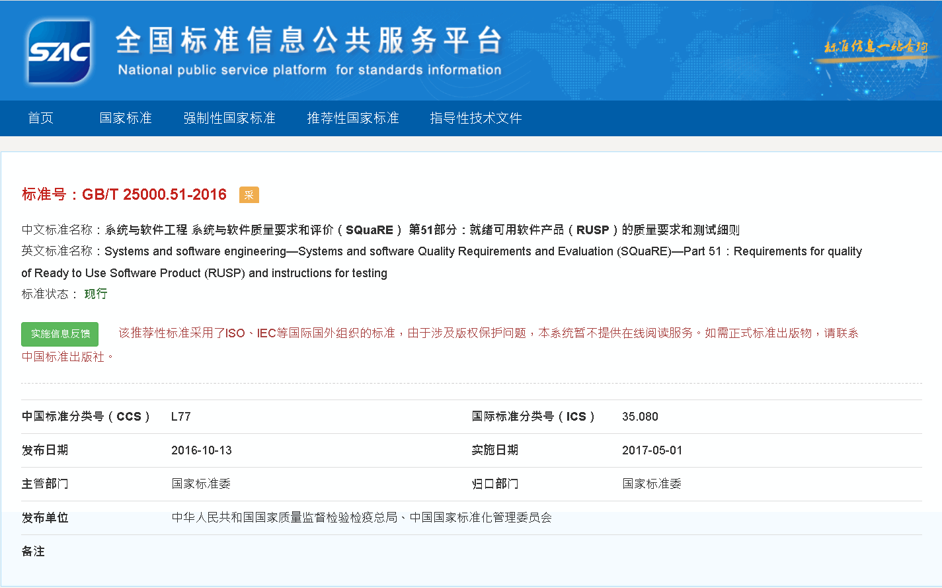Click the 现行 status value

tap(96, 294)
